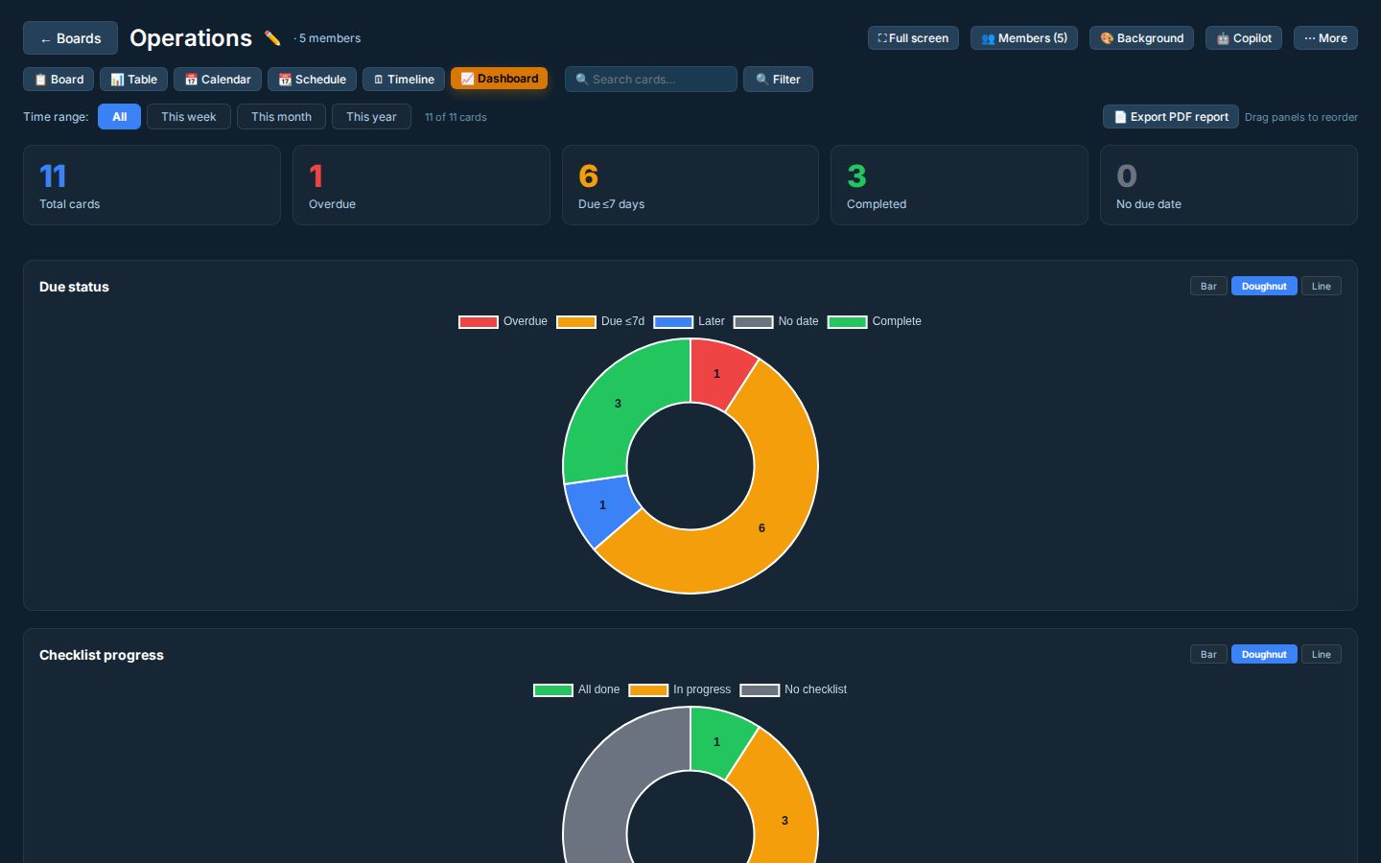Toggle the Due ≤7d legend swatch
Viewport: 1381px width, 863px height.
pyautogui.click(x=576, y=322)
